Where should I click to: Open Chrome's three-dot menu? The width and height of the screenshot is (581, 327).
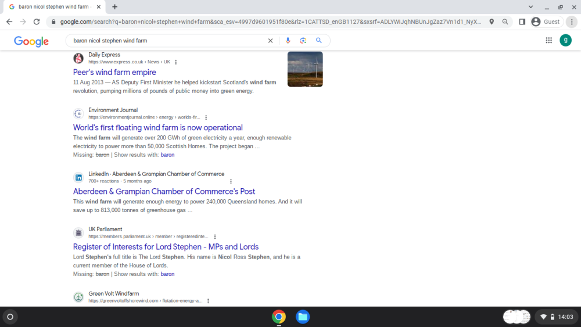(572, 22)
